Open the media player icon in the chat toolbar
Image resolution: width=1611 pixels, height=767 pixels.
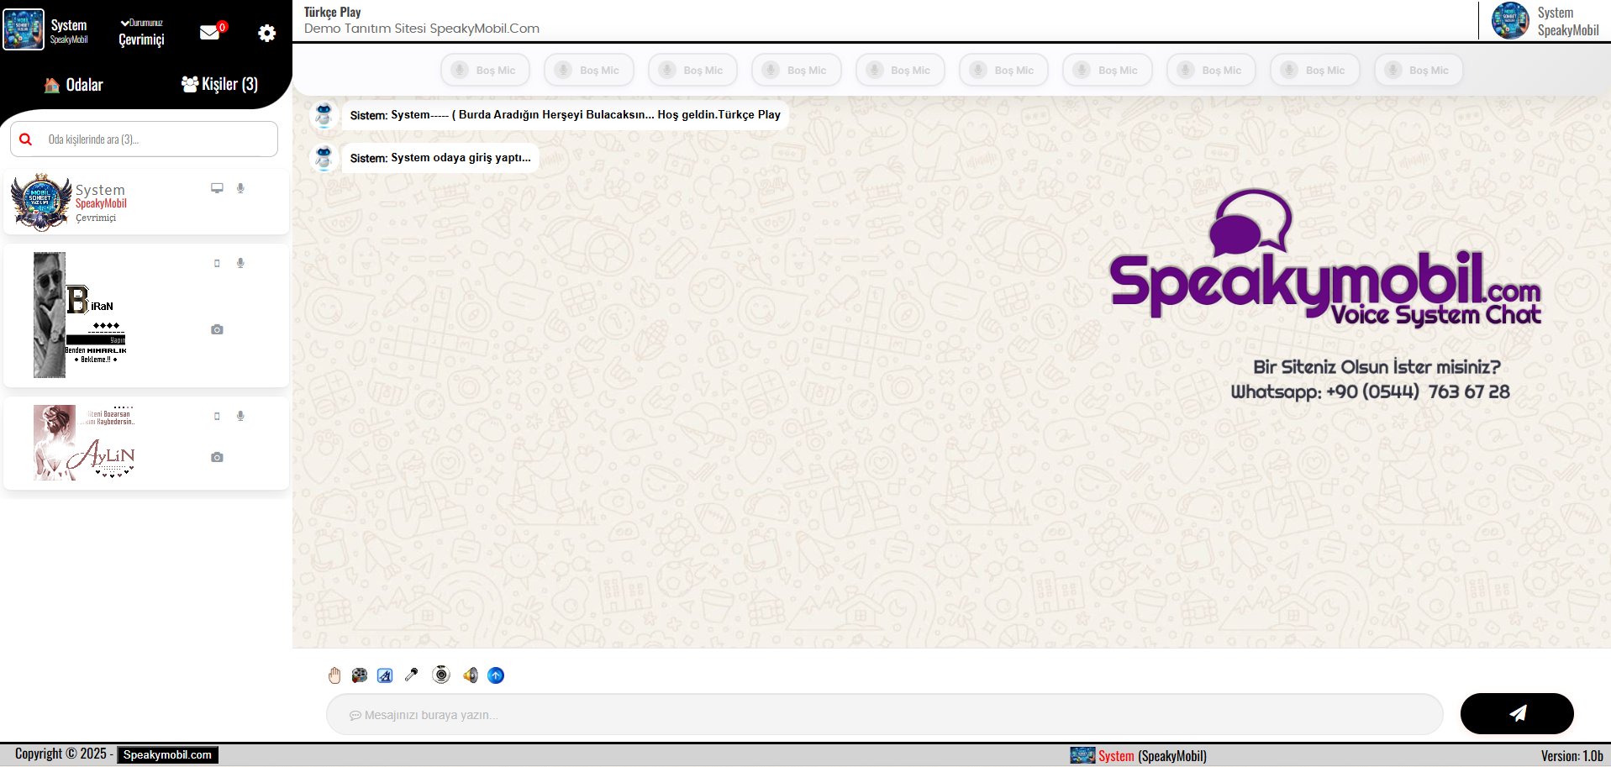(x=359, y=675)
